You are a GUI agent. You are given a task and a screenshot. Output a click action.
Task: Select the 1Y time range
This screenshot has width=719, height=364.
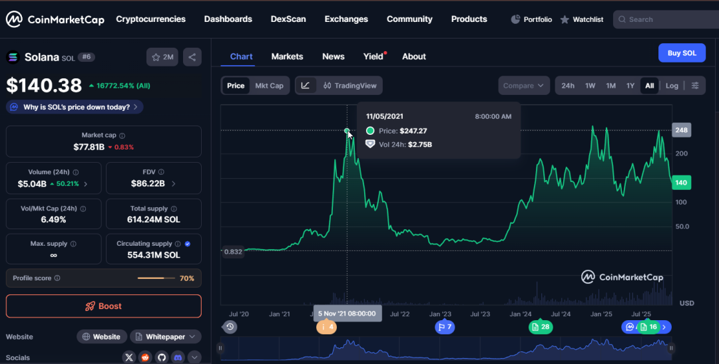click(x=630, y=86)
